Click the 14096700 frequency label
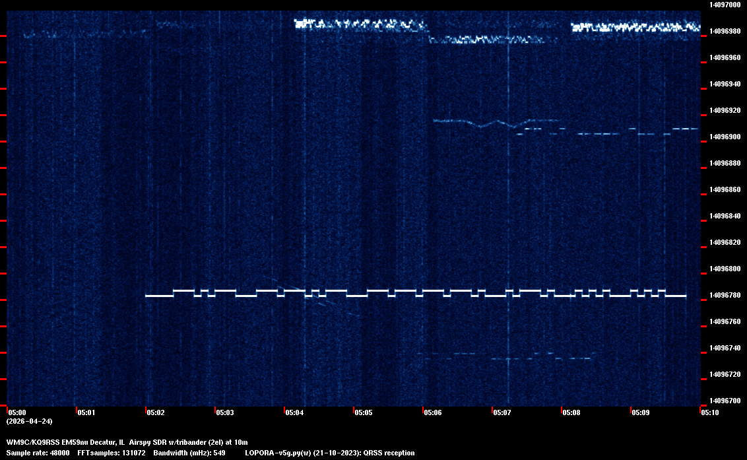747x460 pixels. [724, 401]
